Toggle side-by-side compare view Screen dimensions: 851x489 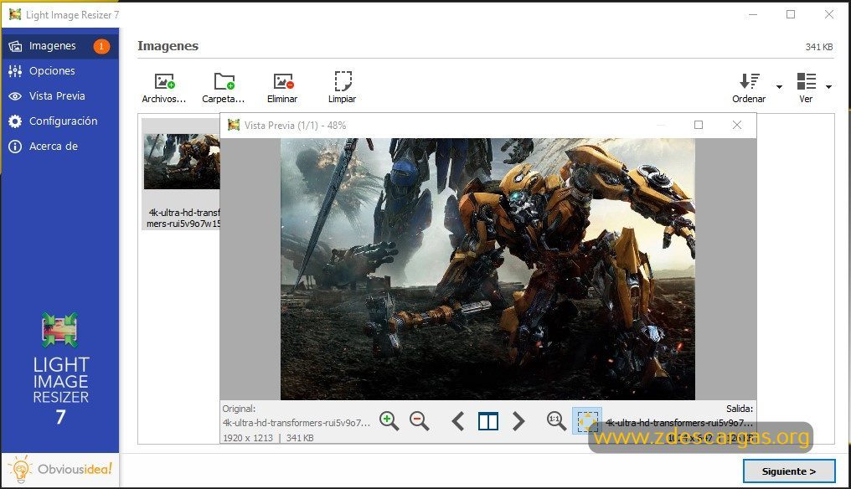(x=488, y=421)
